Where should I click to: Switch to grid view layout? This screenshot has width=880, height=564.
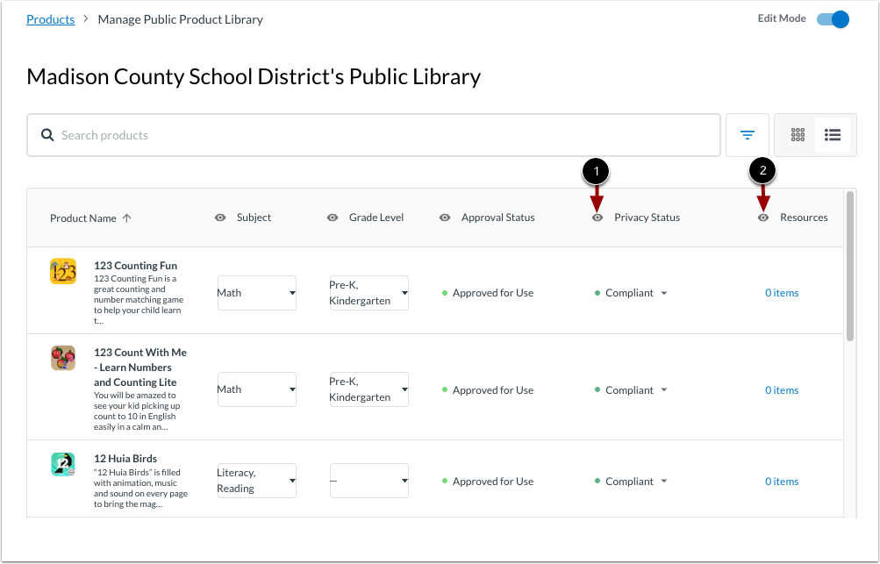point(798,134)
